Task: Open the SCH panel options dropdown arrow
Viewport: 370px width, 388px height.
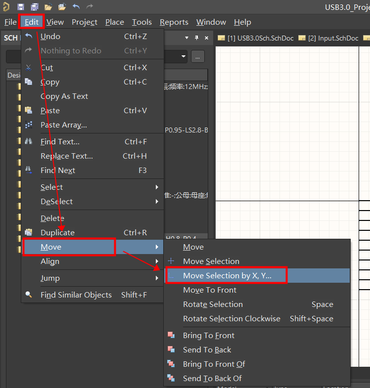Action: [186, 38]
